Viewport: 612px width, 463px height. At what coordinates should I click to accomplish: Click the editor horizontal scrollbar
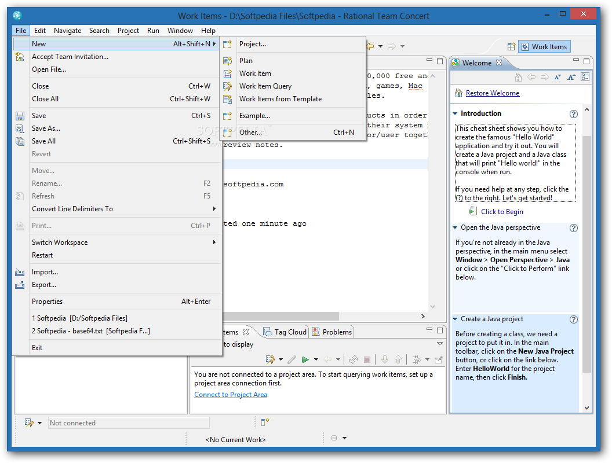click(x=281, y=316)
